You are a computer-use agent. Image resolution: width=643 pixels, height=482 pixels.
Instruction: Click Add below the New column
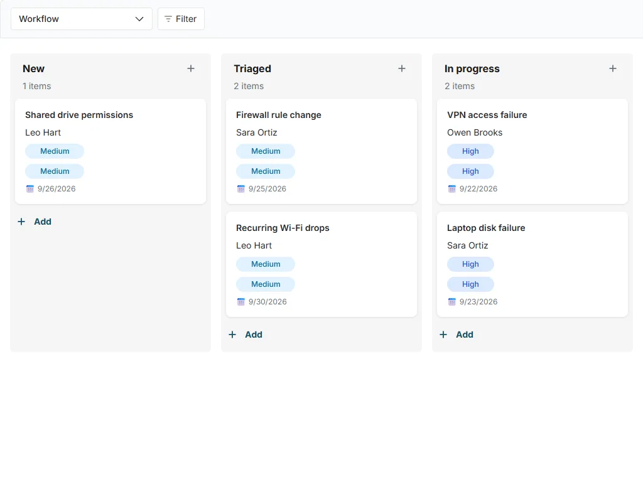(x=35, y=222)
